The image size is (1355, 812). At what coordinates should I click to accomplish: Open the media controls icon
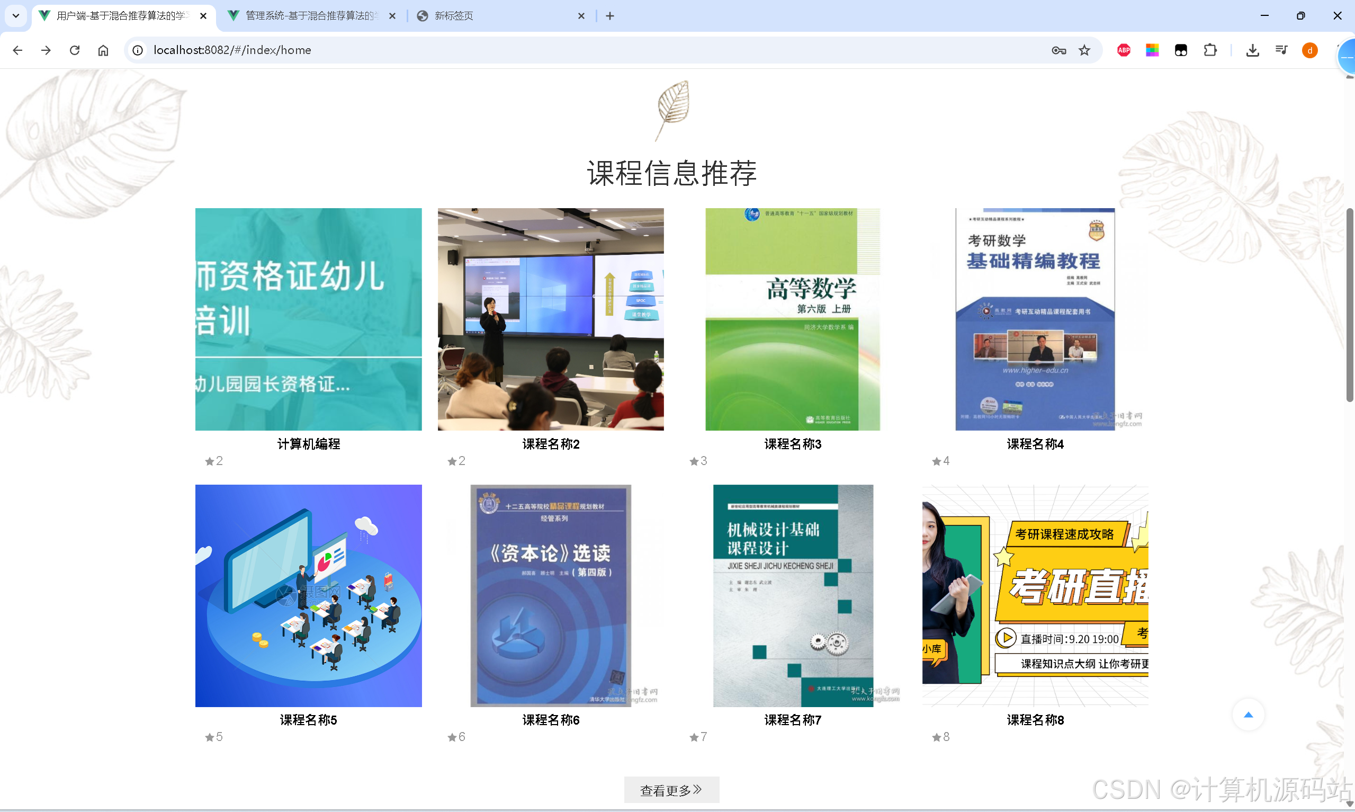1281,50
